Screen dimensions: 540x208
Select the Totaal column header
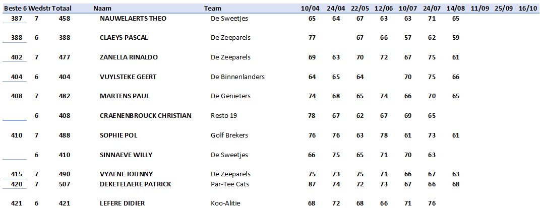coord(62,8)
